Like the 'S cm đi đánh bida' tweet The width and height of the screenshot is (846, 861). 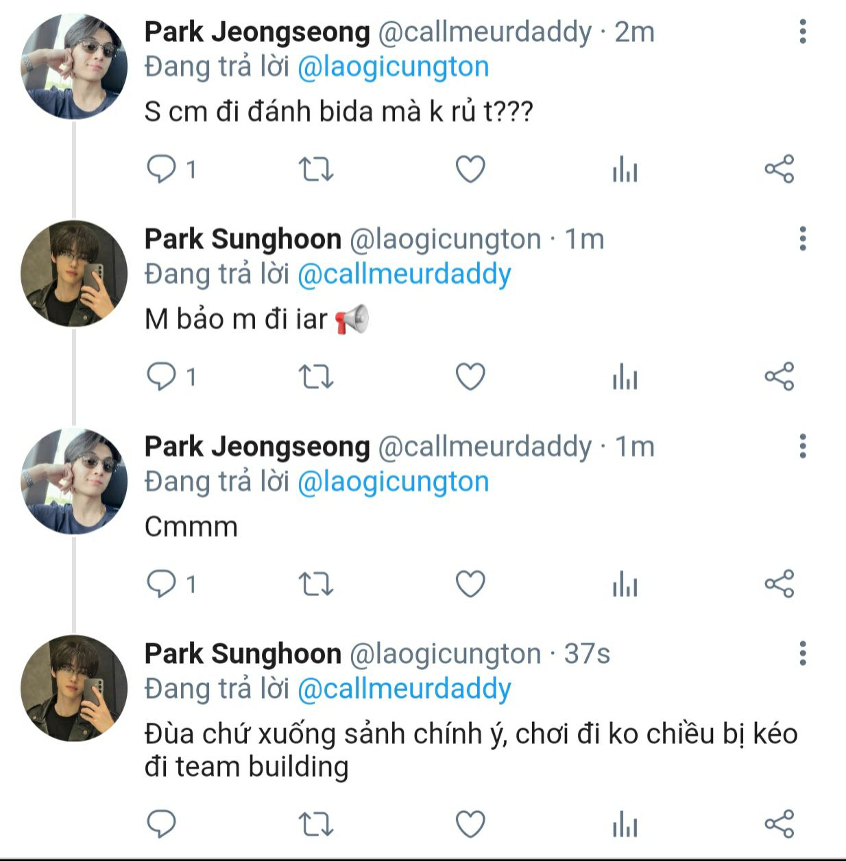[x=470, y=169]
